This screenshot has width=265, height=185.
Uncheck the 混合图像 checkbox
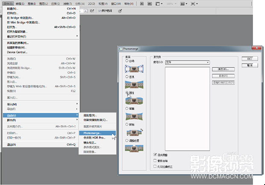click(155, 154)
